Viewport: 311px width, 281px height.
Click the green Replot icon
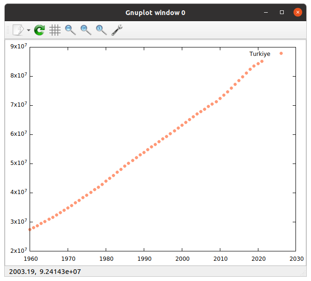(40, 30)
